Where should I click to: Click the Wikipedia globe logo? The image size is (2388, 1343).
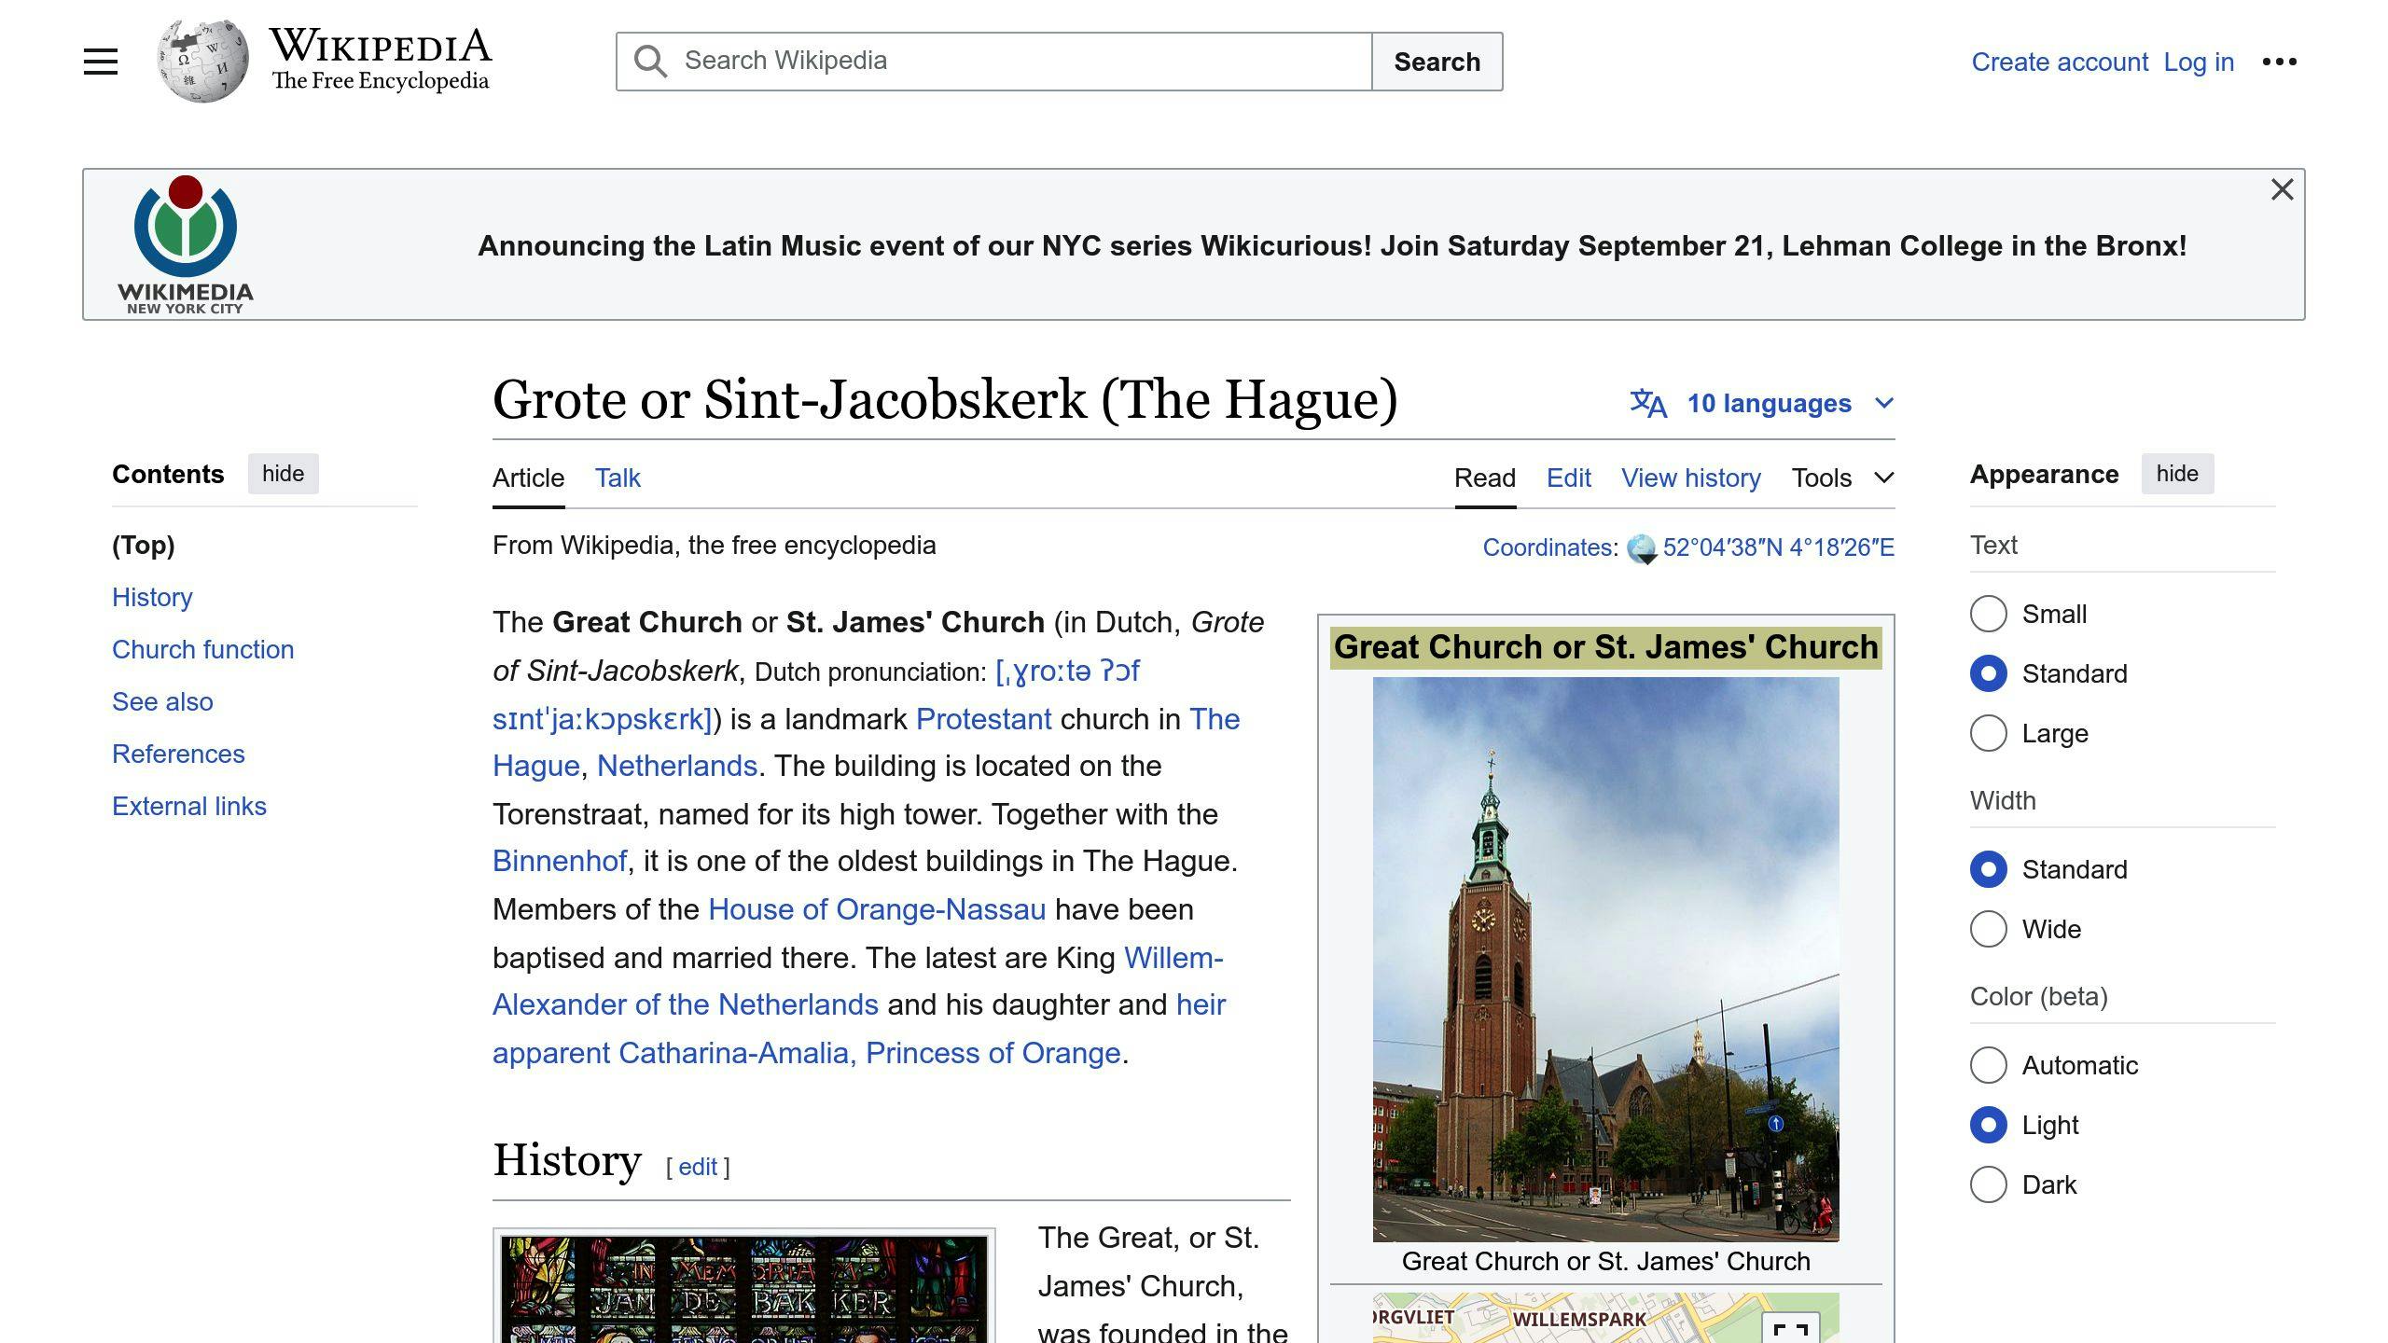202,62
